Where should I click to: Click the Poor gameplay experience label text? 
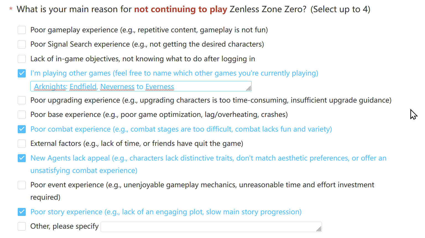(149, 30)
